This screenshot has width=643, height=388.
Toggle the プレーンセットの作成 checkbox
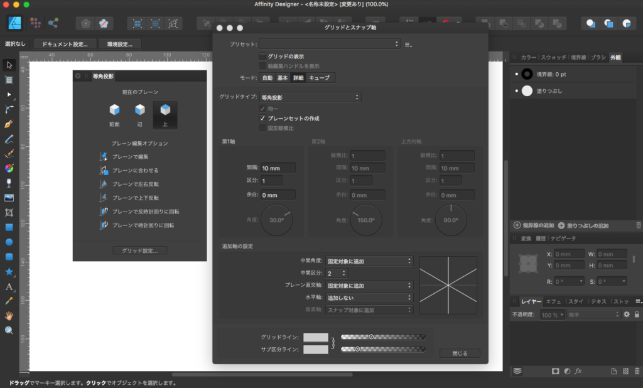[263, 118]
